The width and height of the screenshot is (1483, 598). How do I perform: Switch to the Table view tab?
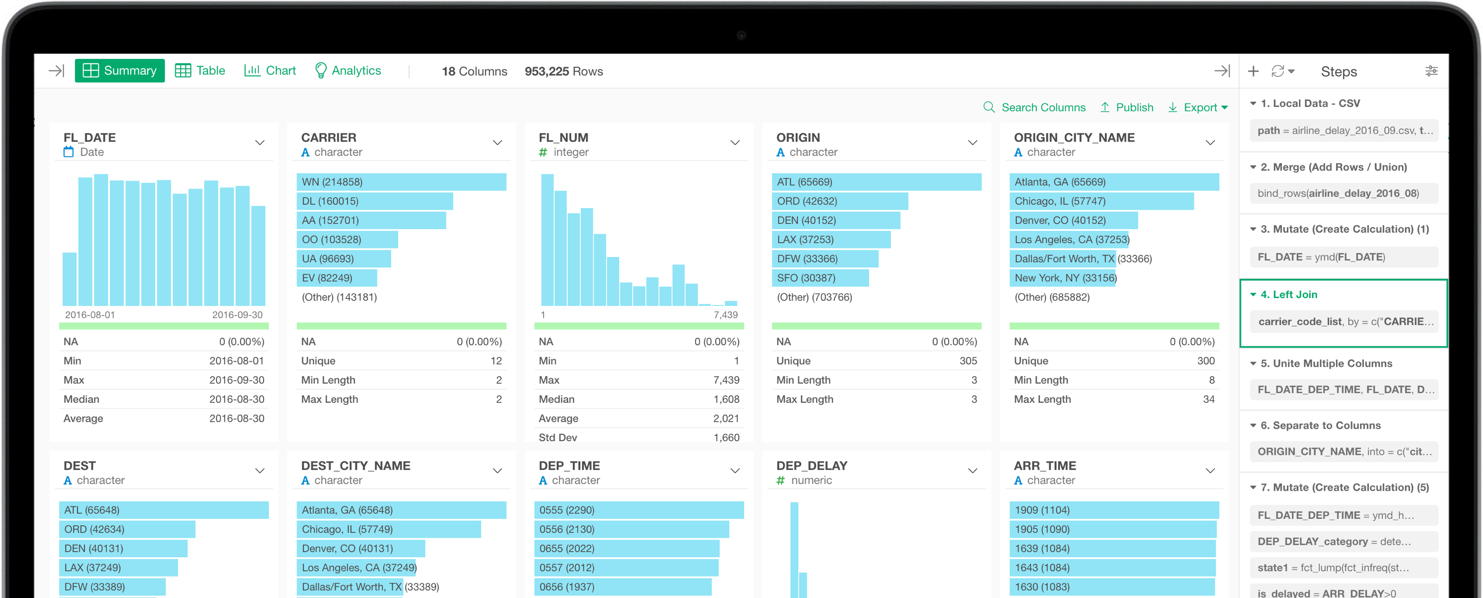200,71
